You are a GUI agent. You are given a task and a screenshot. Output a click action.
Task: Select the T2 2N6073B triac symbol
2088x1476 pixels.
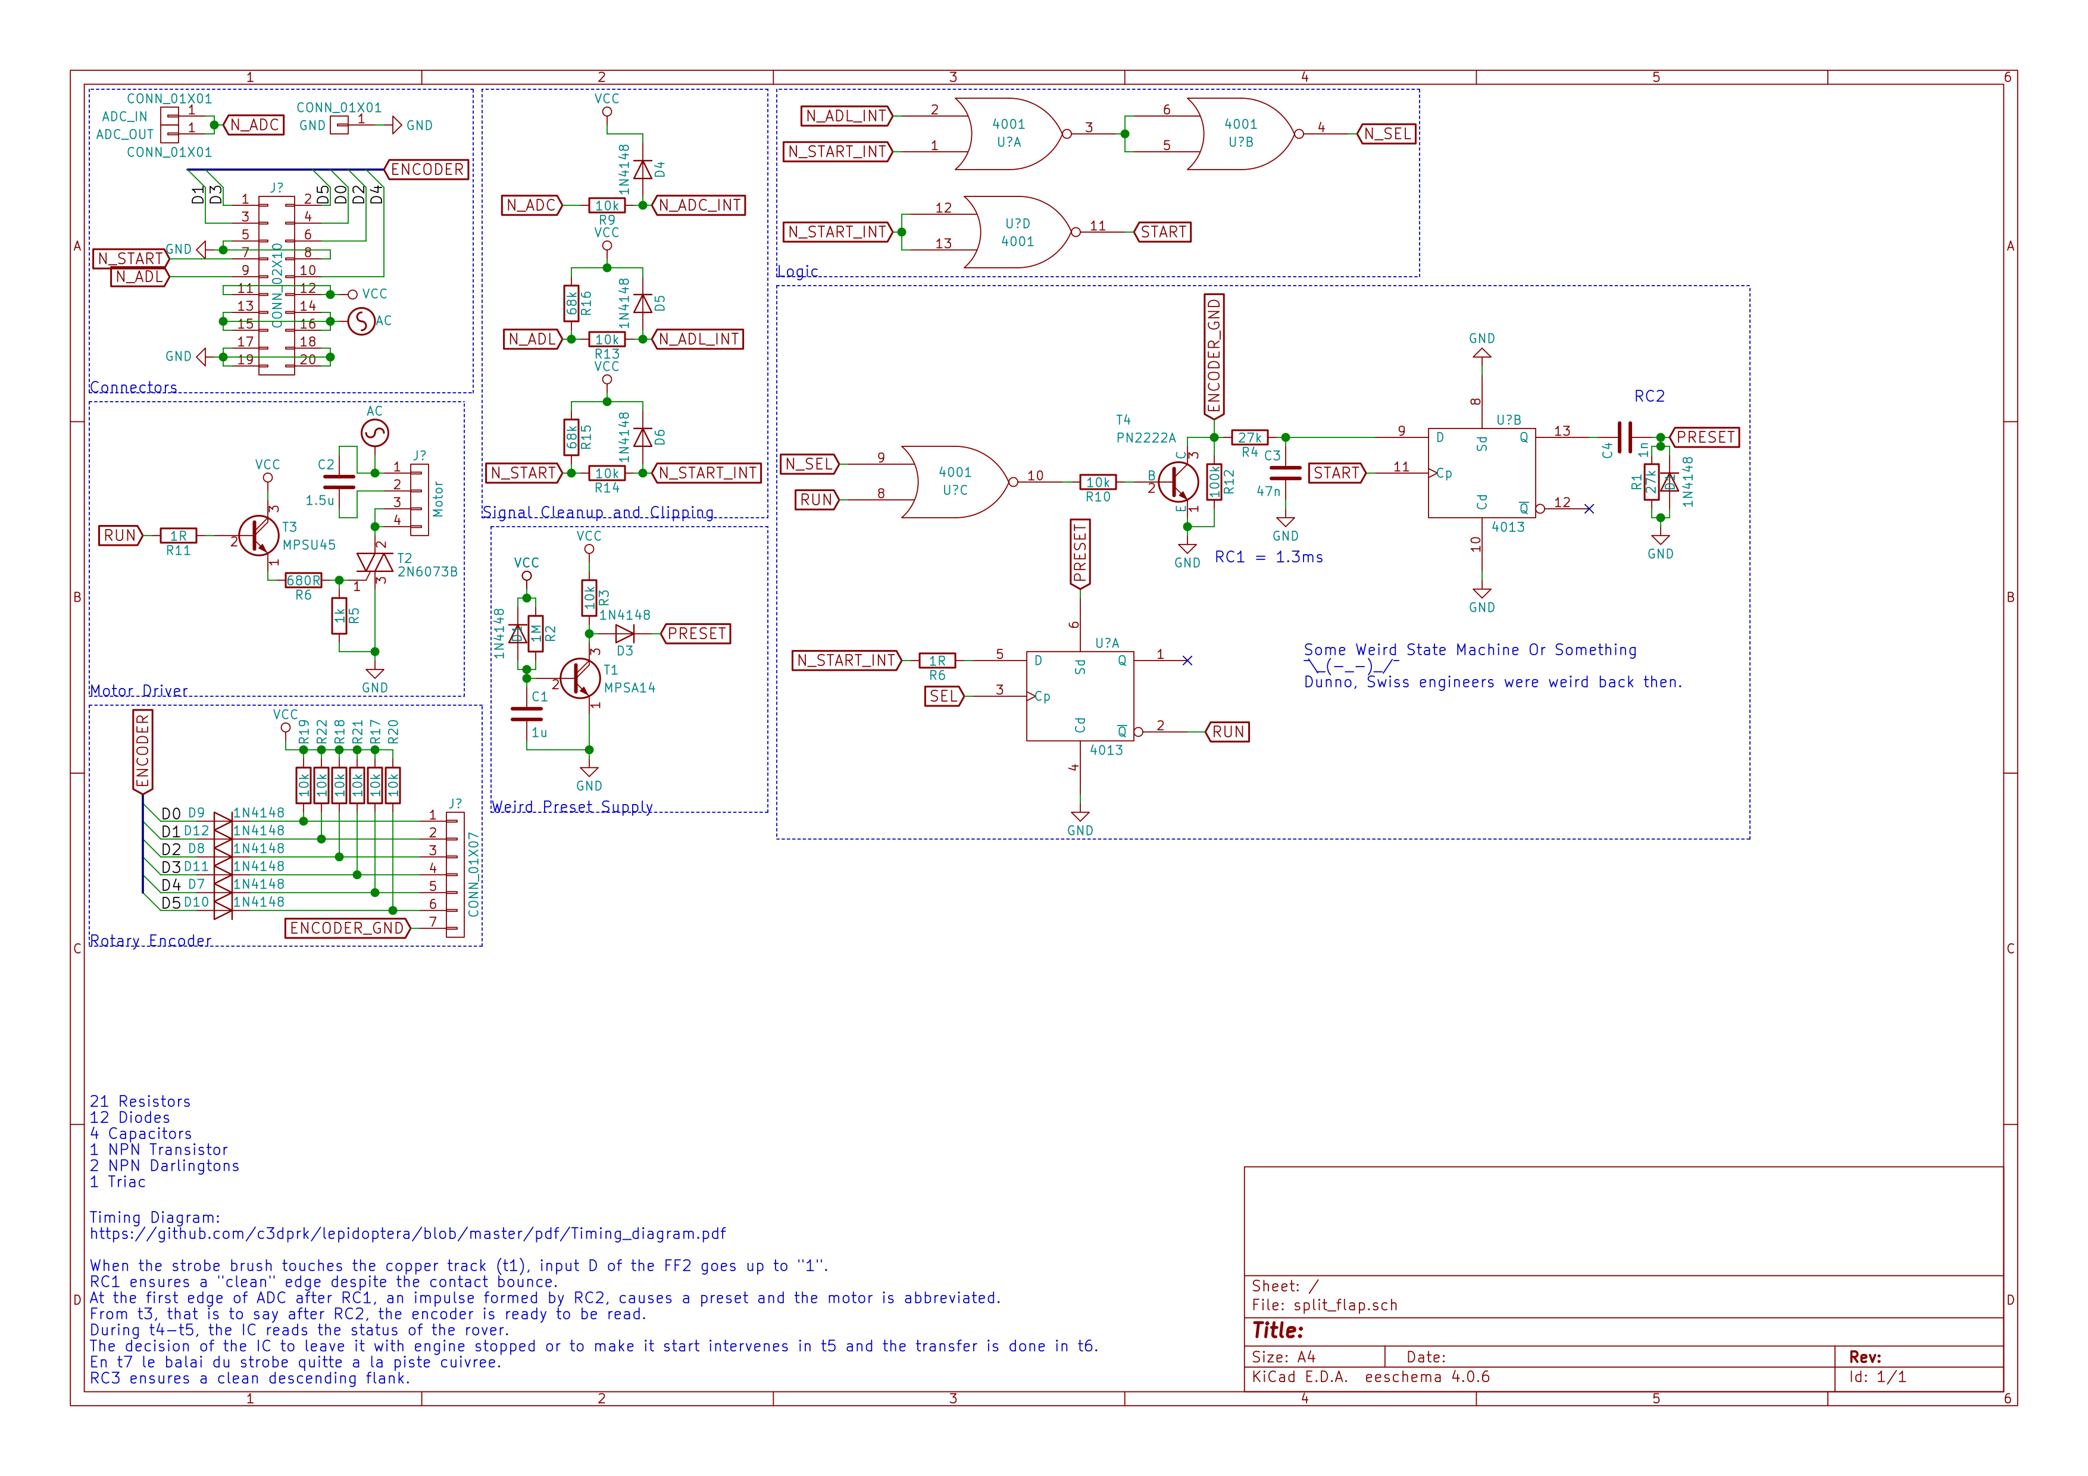374,564
